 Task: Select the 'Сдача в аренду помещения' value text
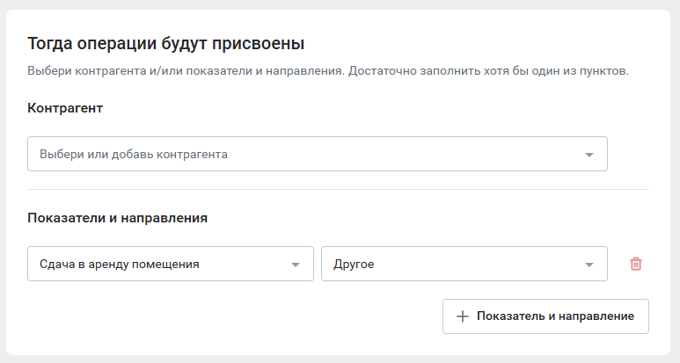120,265
